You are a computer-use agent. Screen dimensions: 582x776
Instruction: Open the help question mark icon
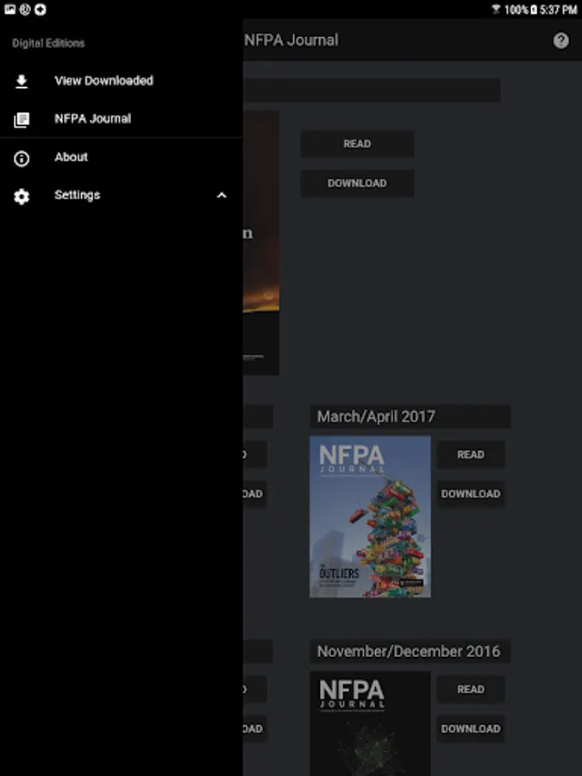(x=560, y=41)
